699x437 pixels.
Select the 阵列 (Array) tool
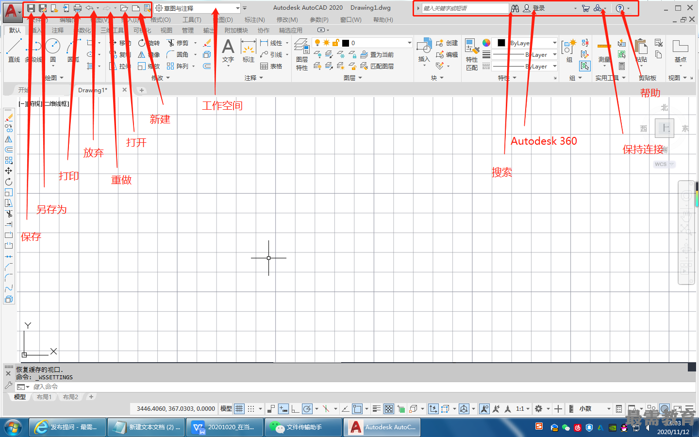tap(178, 66)
